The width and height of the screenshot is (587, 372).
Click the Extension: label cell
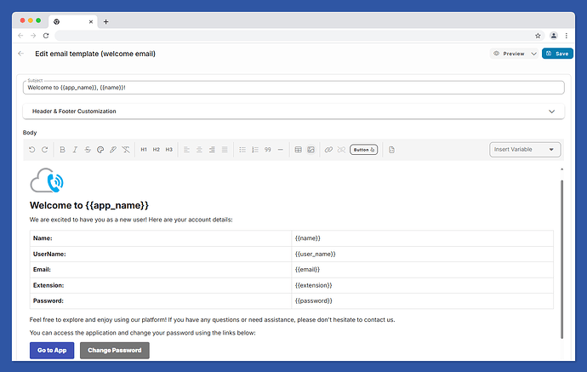[x=161, y=285]
